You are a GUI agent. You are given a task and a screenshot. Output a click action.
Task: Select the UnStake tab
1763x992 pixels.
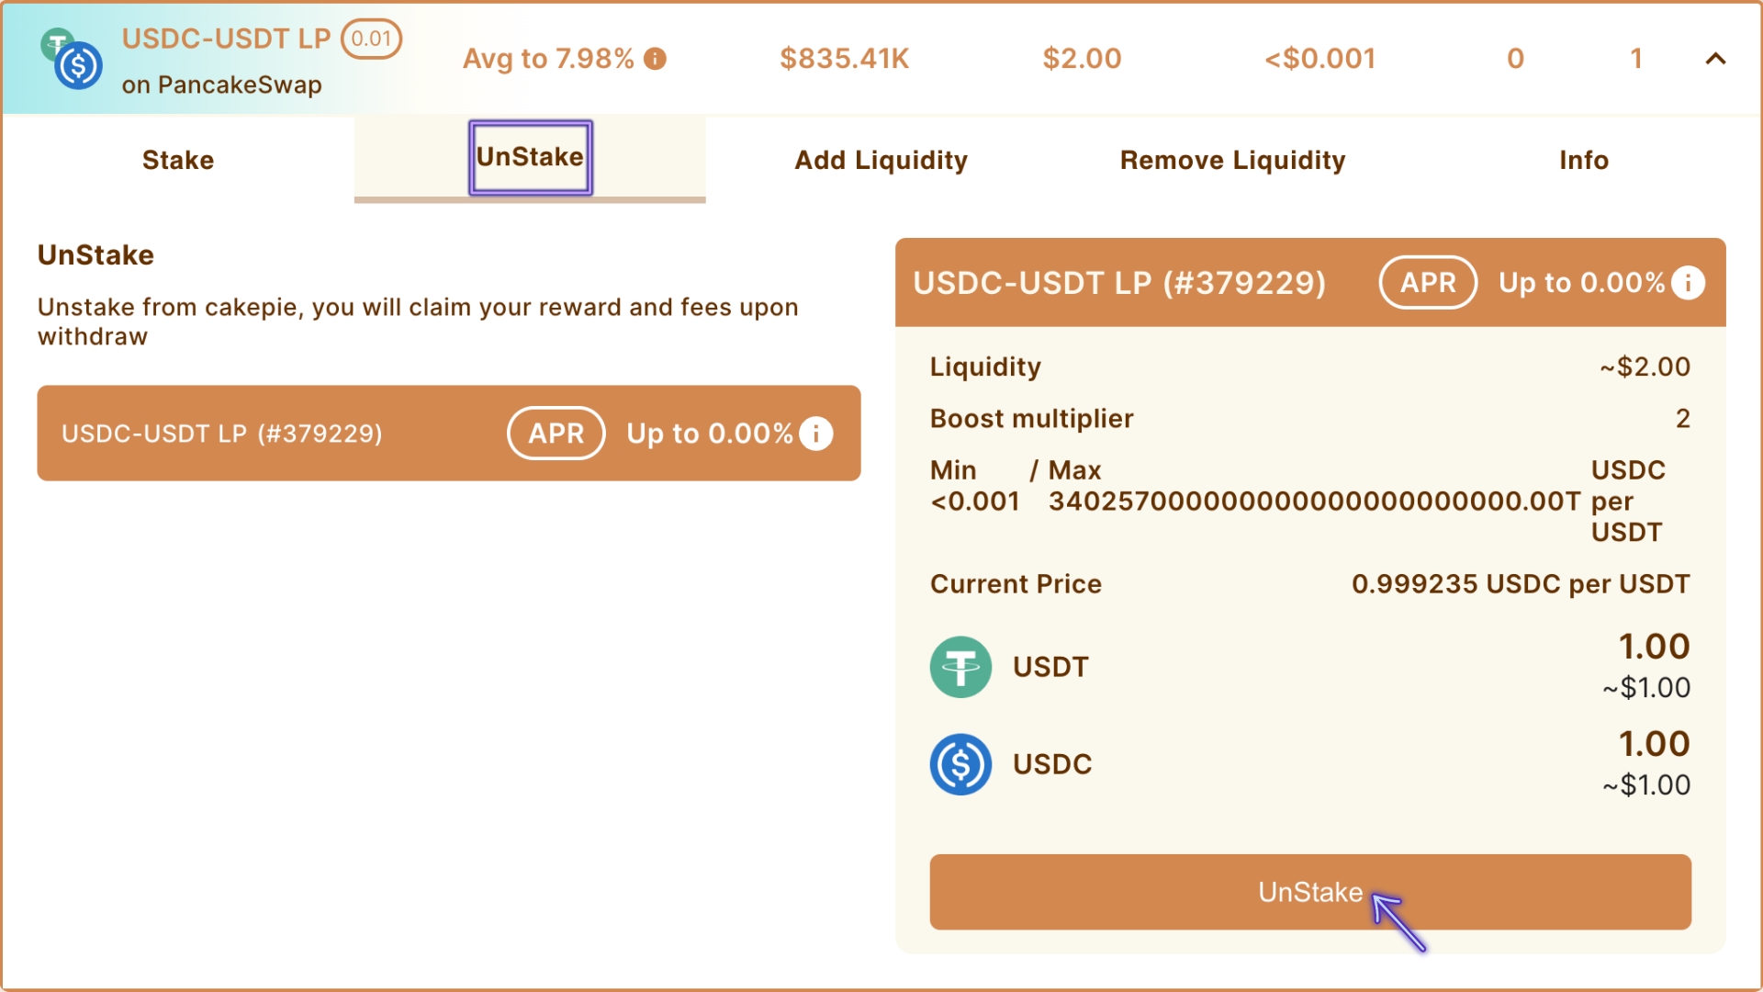coord(530,158)
